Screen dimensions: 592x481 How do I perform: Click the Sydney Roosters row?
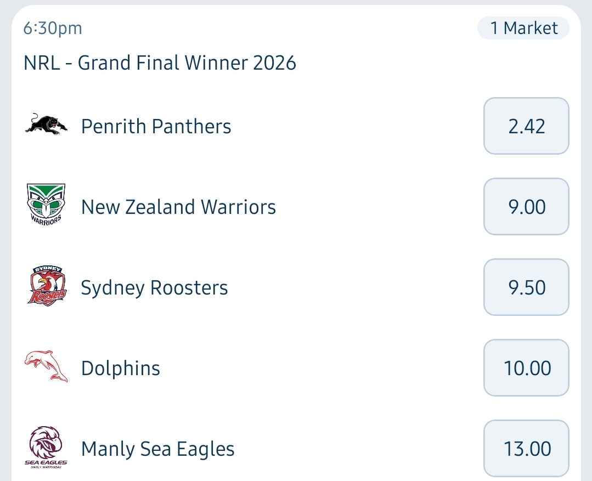click(296, 287)
